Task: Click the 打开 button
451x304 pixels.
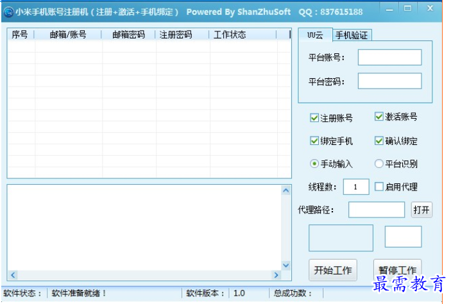Action: [421, 210]
